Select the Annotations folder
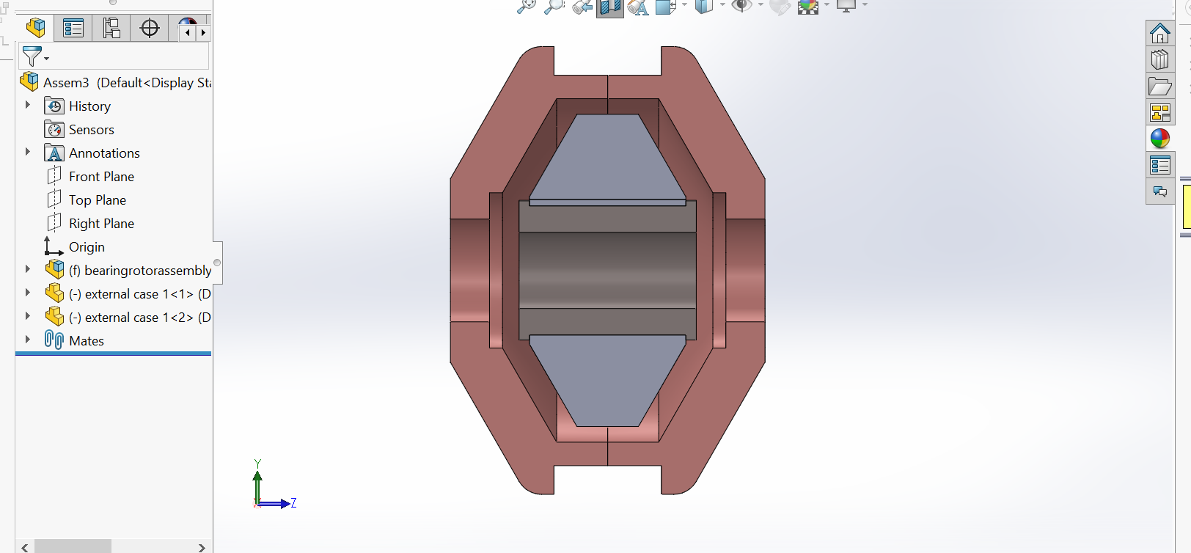Image resolution: width=1191 pixels, height=553 pixels. (x=104, y=153)
